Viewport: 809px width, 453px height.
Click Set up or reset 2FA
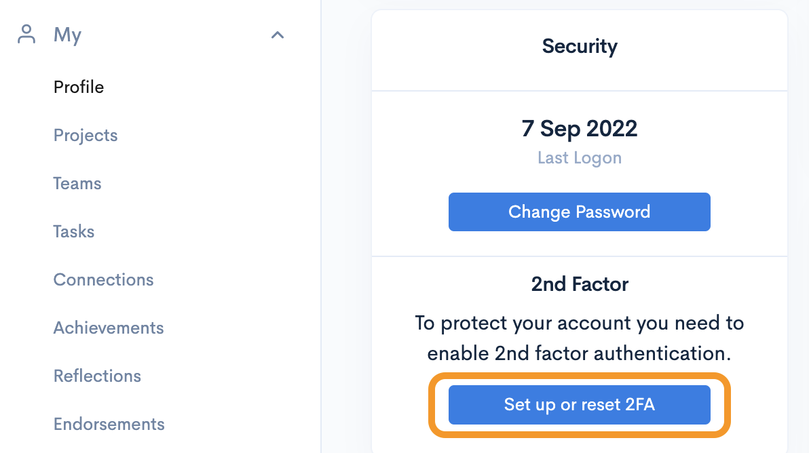(x=579, y=405)
